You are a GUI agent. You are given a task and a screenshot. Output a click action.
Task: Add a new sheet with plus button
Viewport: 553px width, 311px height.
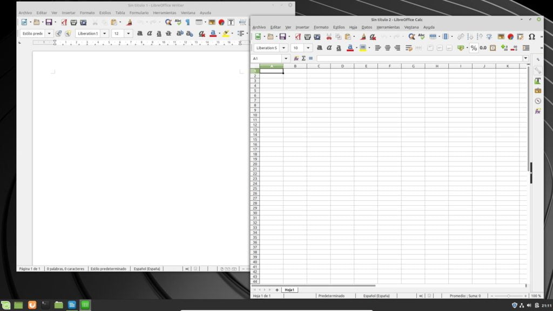pos(277,290)
